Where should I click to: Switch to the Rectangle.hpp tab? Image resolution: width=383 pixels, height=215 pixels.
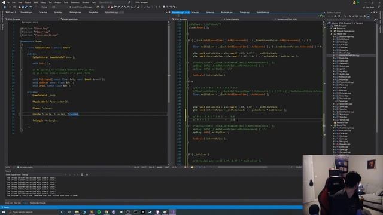pyautogui.click(x=75, y=12)
